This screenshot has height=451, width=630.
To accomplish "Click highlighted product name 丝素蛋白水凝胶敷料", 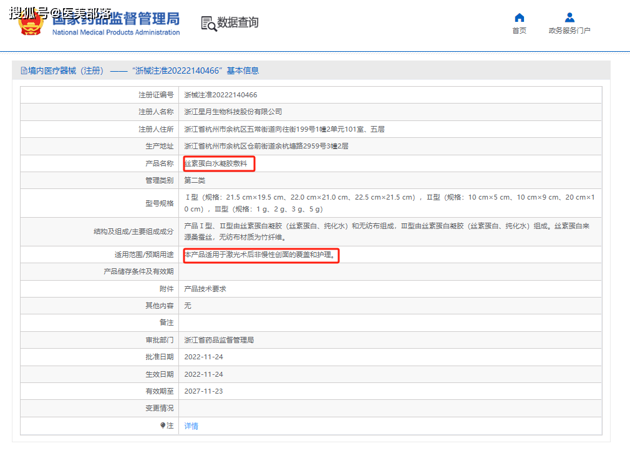I will click(219, 164).
